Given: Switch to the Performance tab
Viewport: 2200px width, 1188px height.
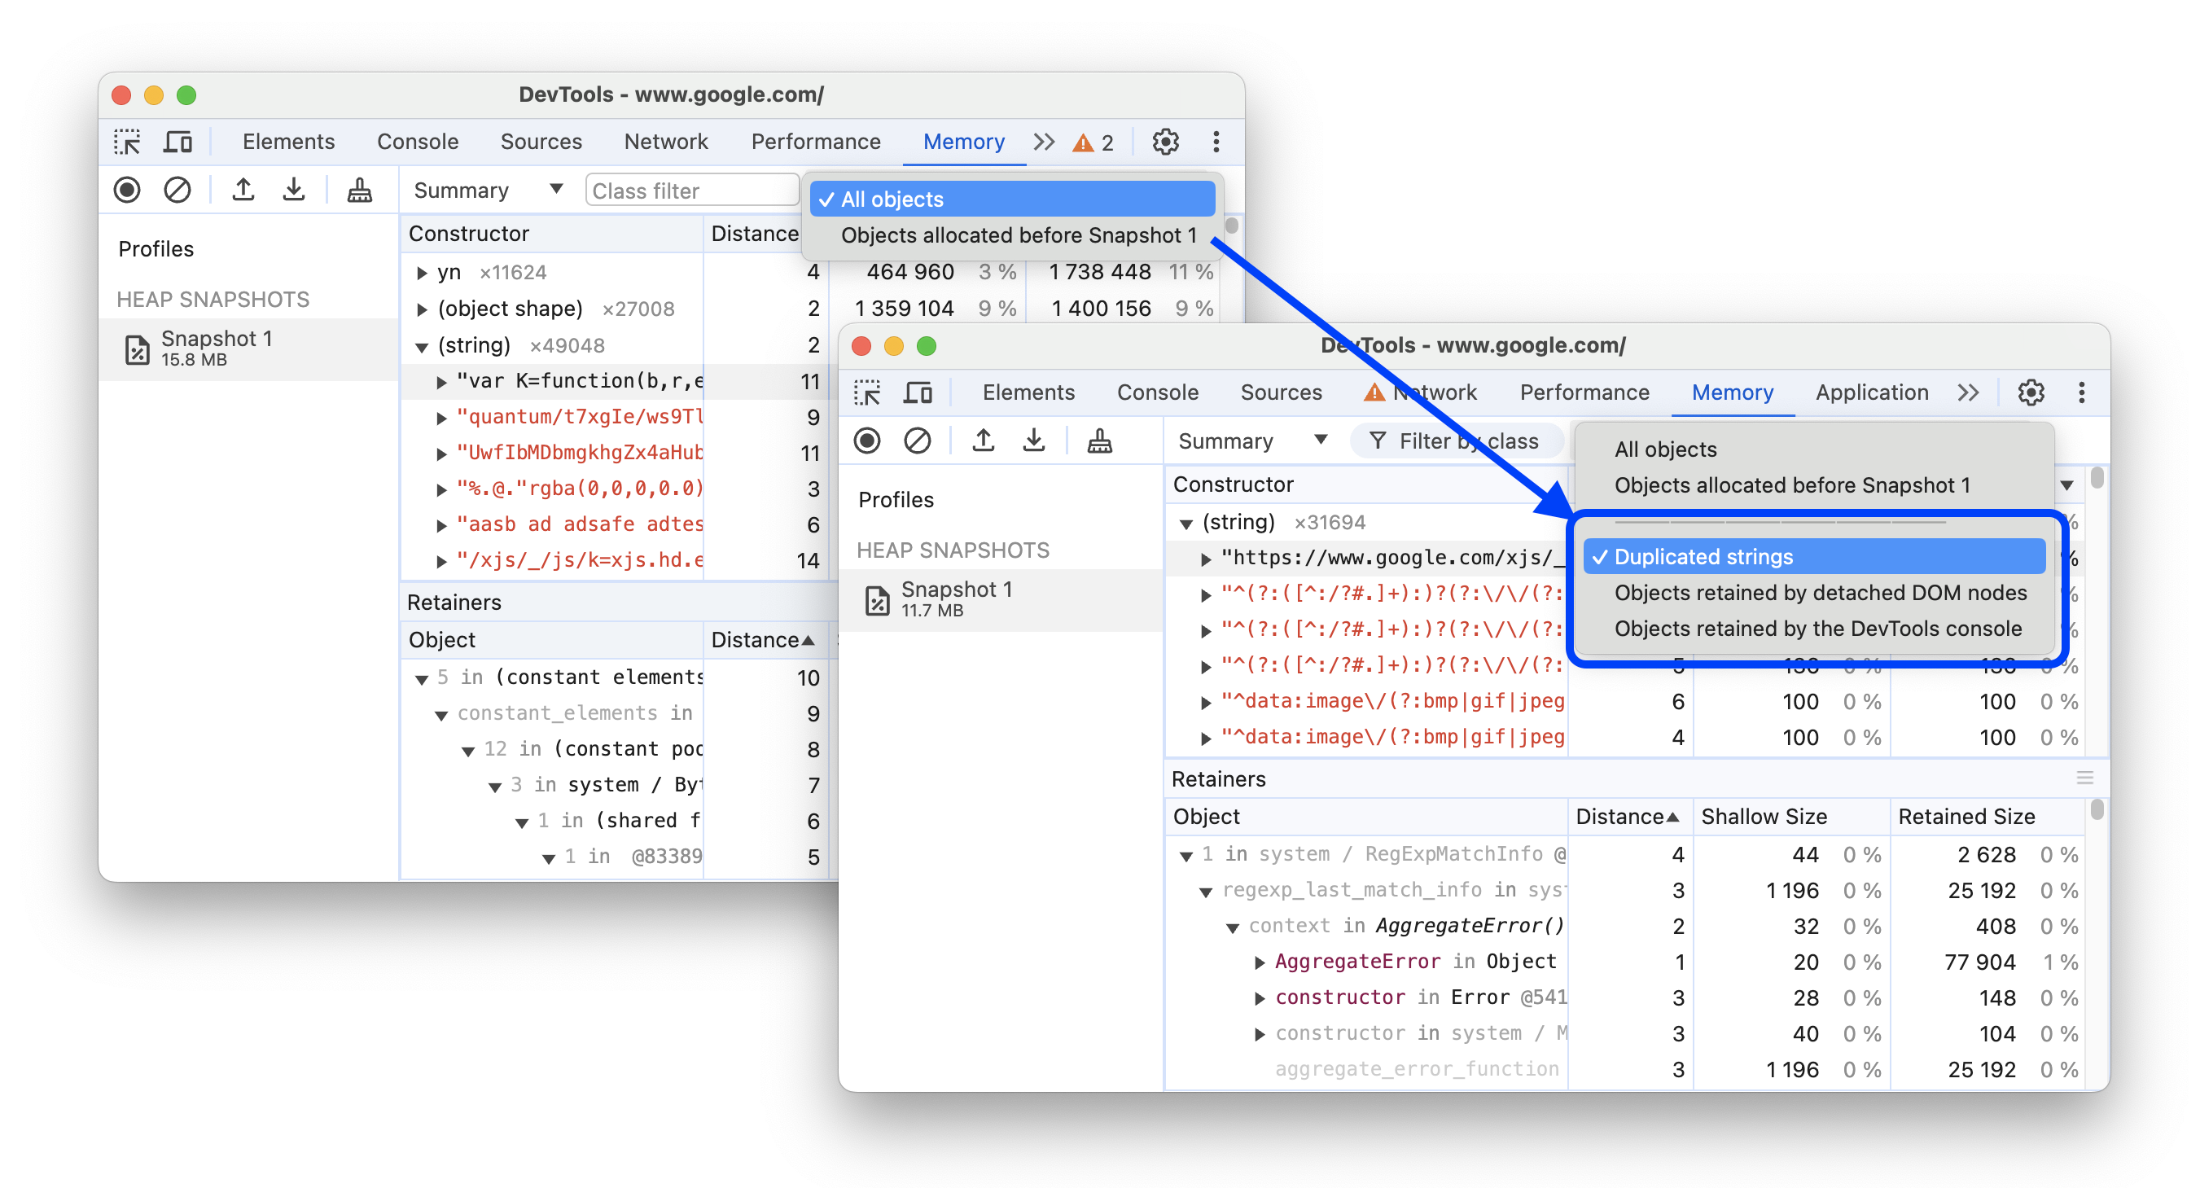Looking at the screenshot, I should coord(1585,393).
